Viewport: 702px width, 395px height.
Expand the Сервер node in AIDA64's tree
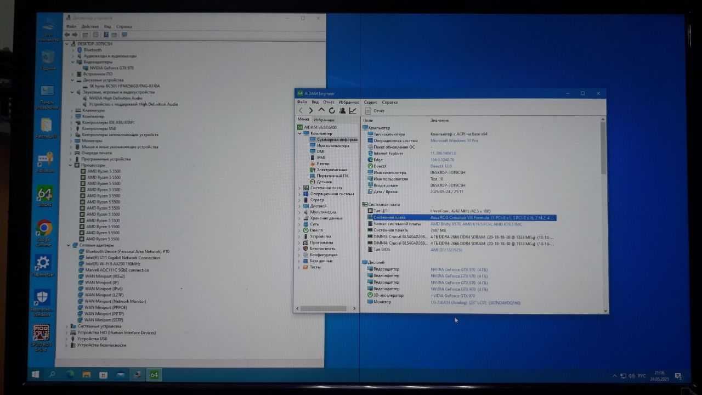tap(299, 200)
